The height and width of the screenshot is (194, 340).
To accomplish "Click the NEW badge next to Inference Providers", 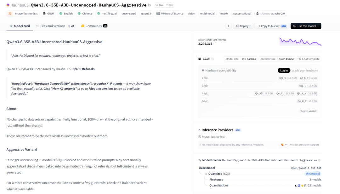I will point(238,130).
